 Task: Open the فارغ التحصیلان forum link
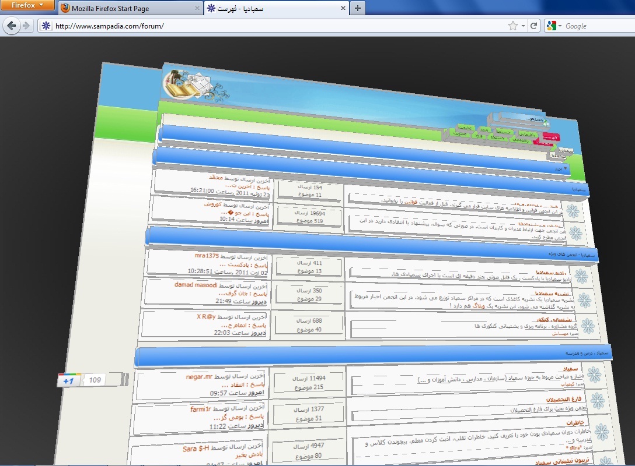pyautogui.click(x=563, y=400)
